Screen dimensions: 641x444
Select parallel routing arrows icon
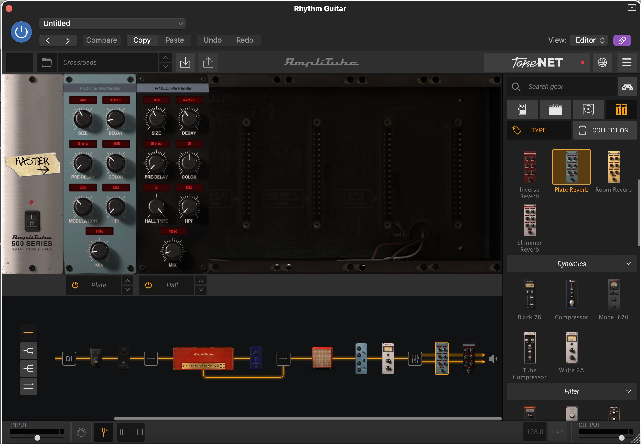[x=28, y=386]
